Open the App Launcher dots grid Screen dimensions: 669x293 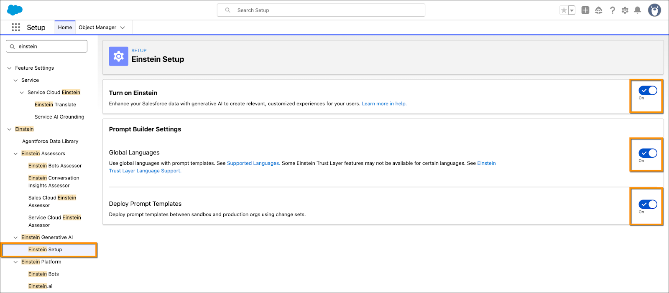(x=16, y=27)
